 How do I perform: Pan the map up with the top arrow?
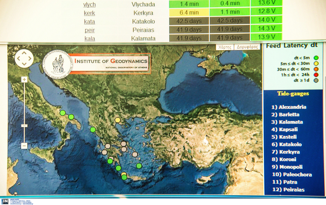coord(24,53)
